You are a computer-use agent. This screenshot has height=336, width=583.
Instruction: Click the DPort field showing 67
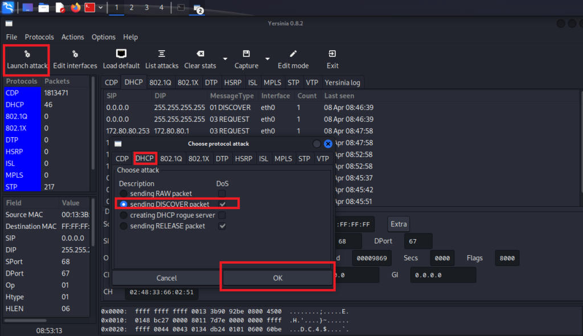(x=418, y=241)
